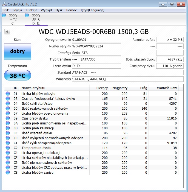The height and width of the screenshot is (192, 188).
Task: Click status icon of attribute 01
Action: [8, 94]
